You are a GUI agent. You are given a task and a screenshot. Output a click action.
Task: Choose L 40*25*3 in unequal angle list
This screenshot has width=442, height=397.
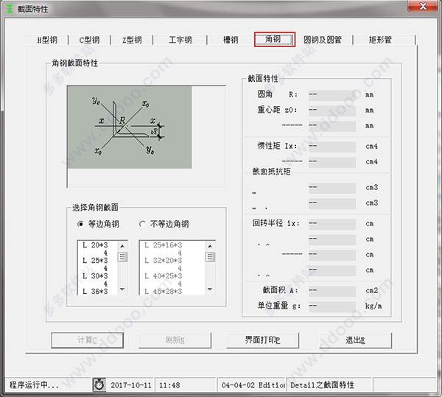tap(164, 276)
